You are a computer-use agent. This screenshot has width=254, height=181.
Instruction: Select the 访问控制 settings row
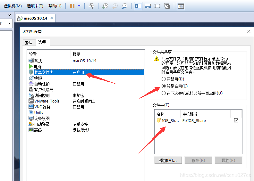[x=86, y=95]
